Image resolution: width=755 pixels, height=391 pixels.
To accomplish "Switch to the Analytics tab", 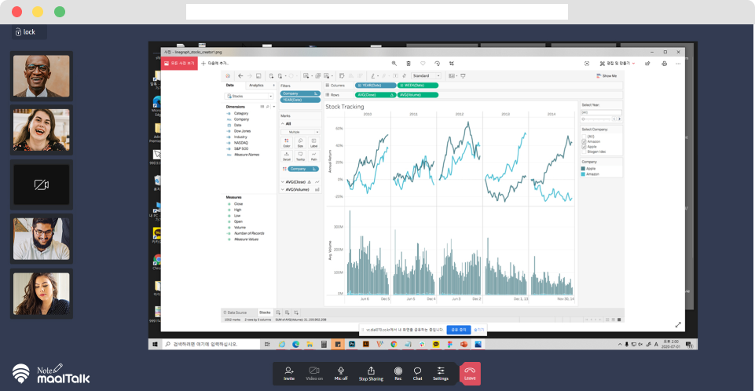I will pyautogui.click(x=256, y=85).
